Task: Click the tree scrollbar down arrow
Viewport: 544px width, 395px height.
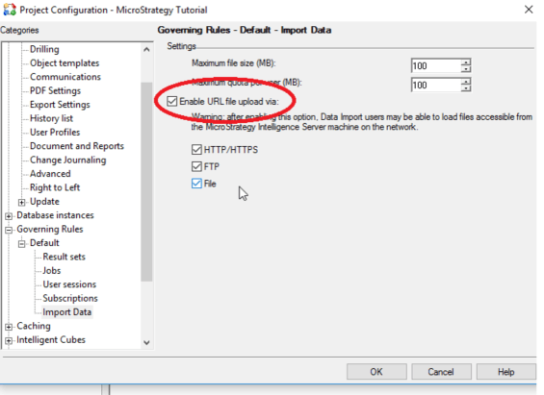Action: pyautogui.click(x=146, y=343)
